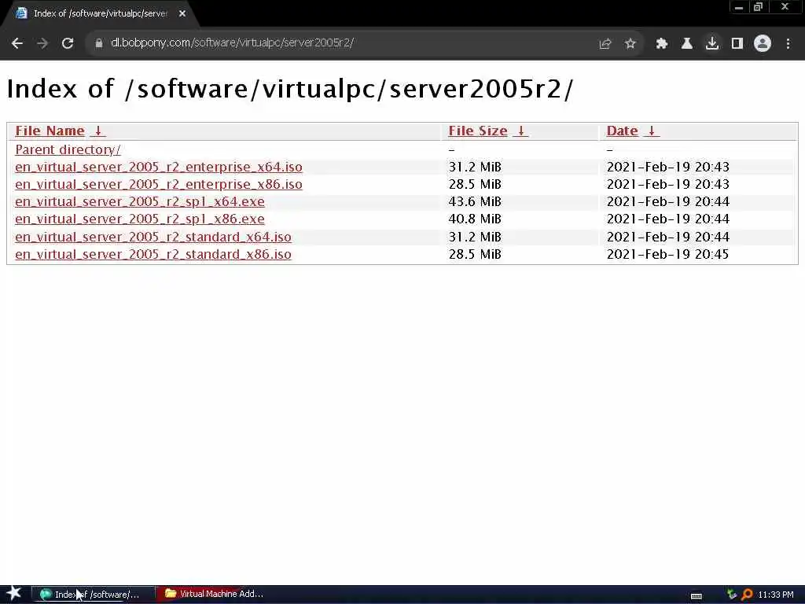This screenshot has height=604, width=805.
Task: Close the Index of /software tab
Action: coord(182,14)
